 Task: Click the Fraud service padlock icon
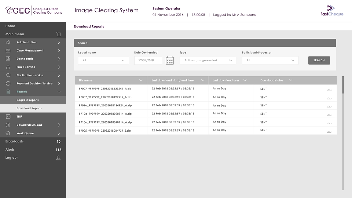pyautogui.click(x=8, y=67)
